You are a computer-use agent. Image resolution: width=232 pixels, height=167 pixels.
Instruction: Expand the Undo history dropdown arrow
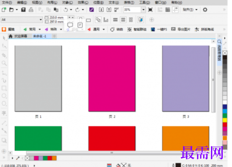(71, 10)
